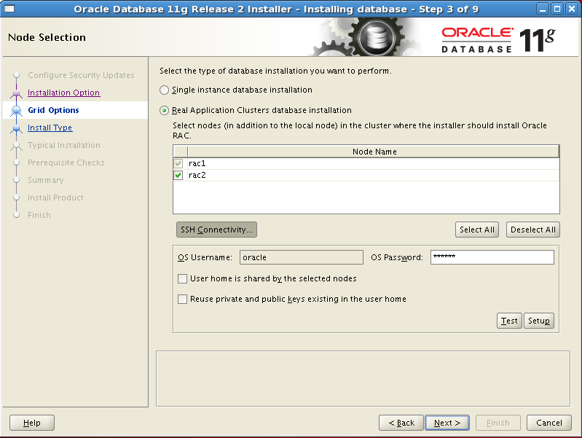This screenshot has height=438, width=582.
Task: Click the Grid Options step marker icon
Action: point(16,110)
